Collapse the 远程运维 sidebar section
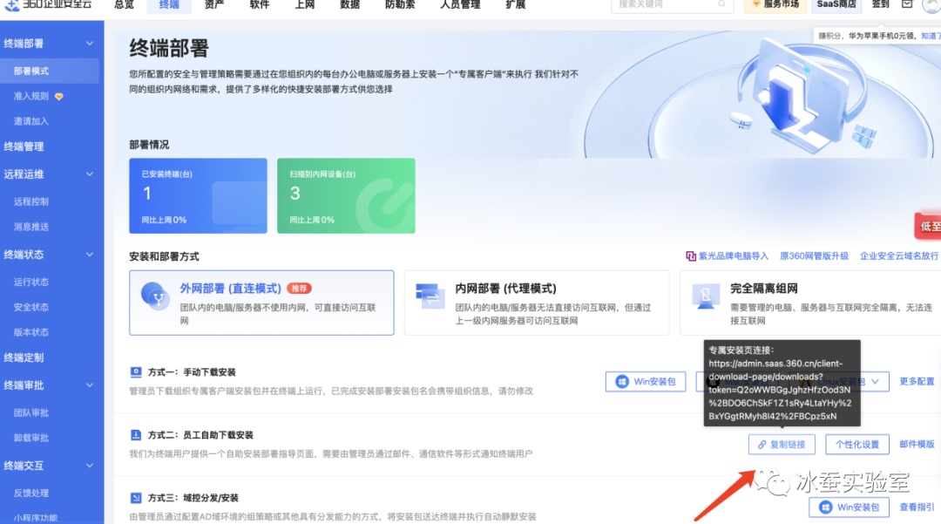 click(x=90, y=174)
